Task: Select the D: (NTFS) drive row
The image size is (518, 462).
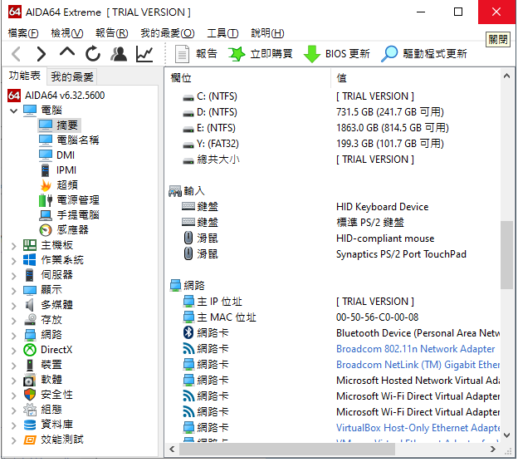Action: (x=334, y=112)
